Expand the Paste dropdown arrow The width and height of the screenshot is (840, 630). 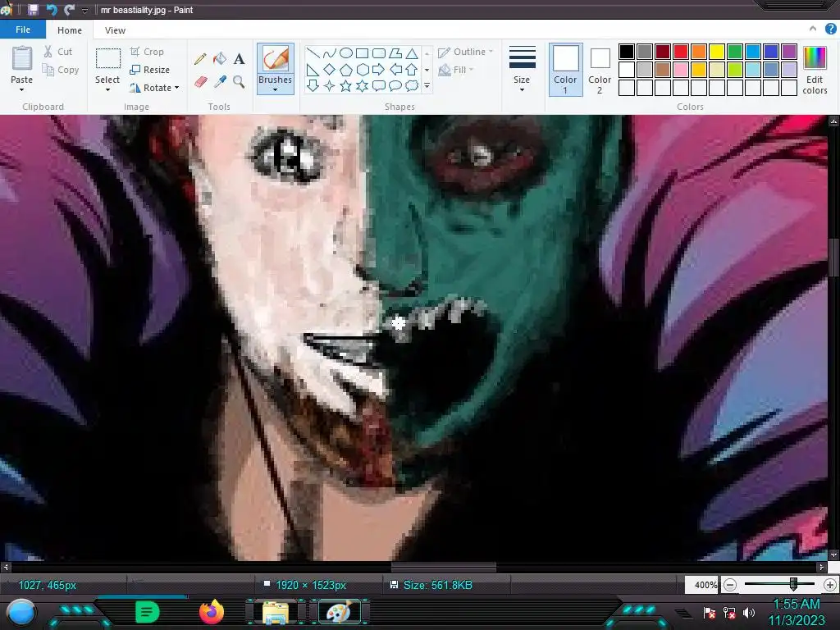(22, 90)
